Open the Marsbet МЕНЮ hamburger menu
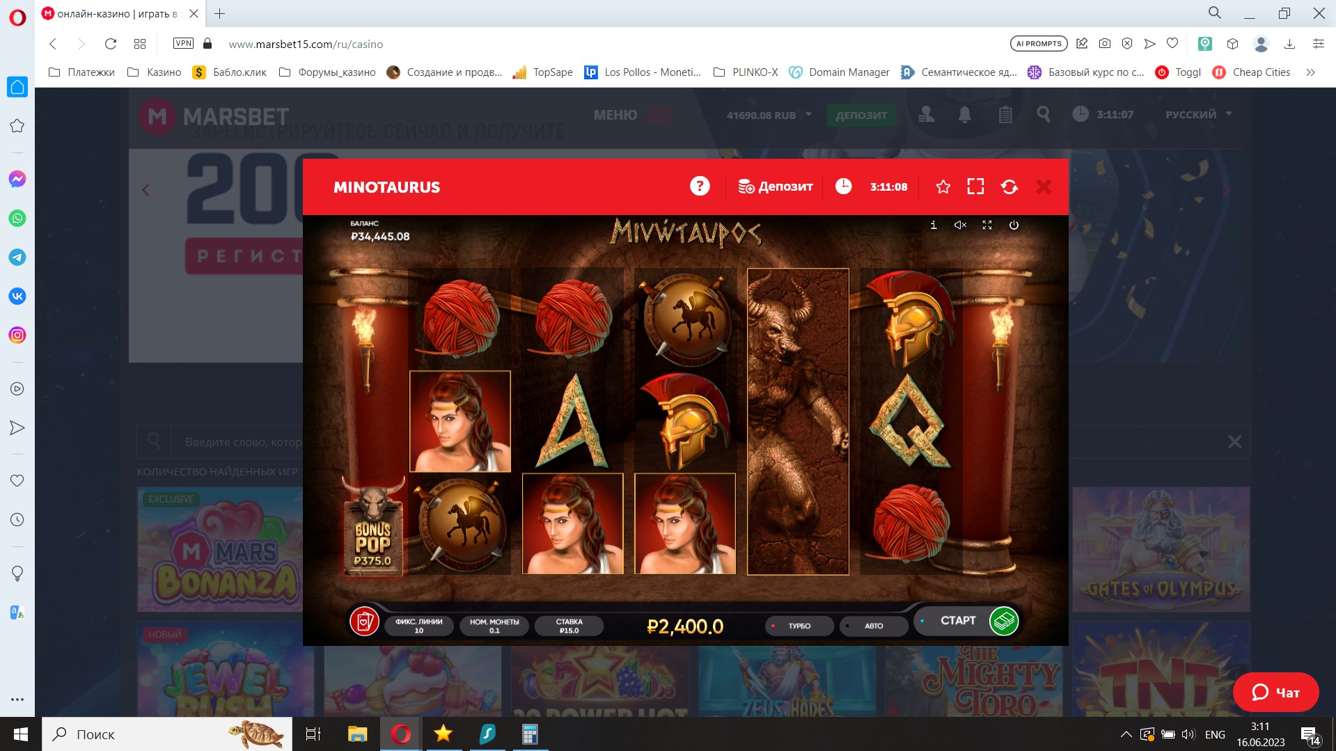1336x751 pixels. 632,115
